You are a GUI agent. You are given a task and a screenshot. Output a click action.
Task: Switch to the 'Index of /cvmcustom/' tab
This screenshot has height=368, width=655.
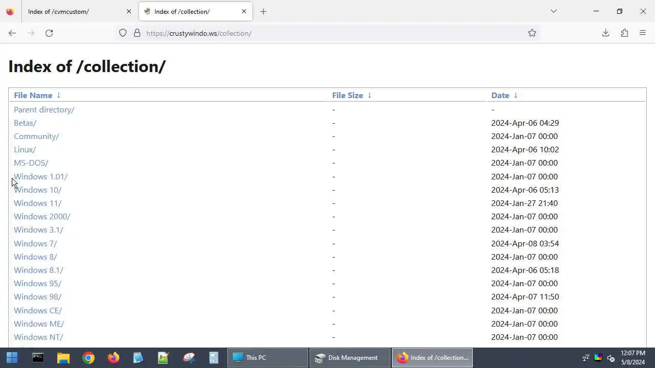click(79, 11)
